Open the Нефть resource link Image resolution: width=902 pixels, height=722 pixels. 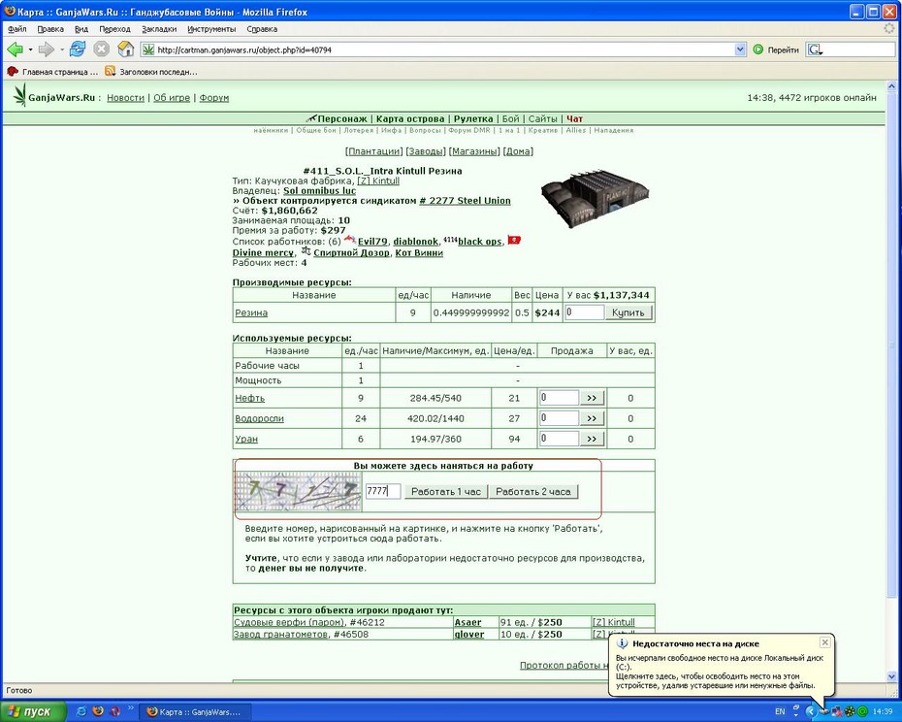[249, 399]
